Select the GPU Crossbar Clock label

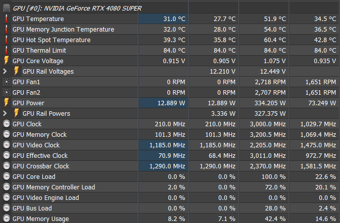click(x=41, y=166)
